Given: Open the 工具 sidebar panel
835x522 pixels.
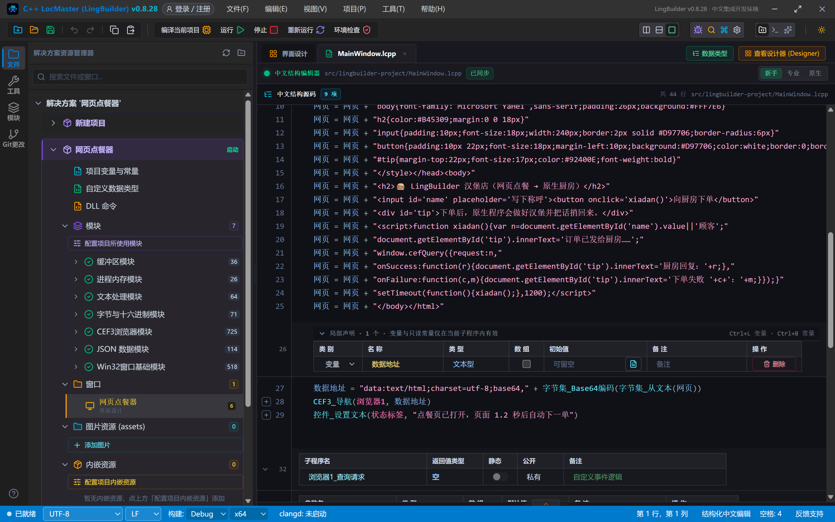Looking at the screenshot, I should point(13,85).
